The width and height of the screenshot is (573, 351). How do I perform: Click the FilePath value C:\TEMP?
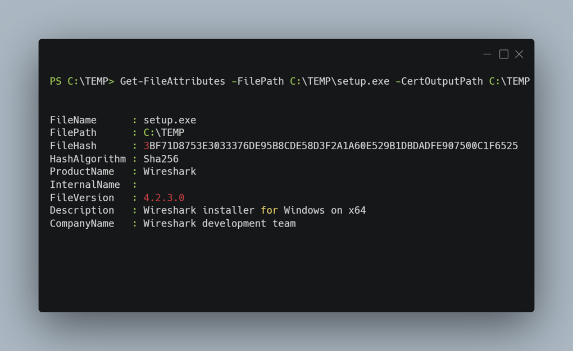point(163,133)
